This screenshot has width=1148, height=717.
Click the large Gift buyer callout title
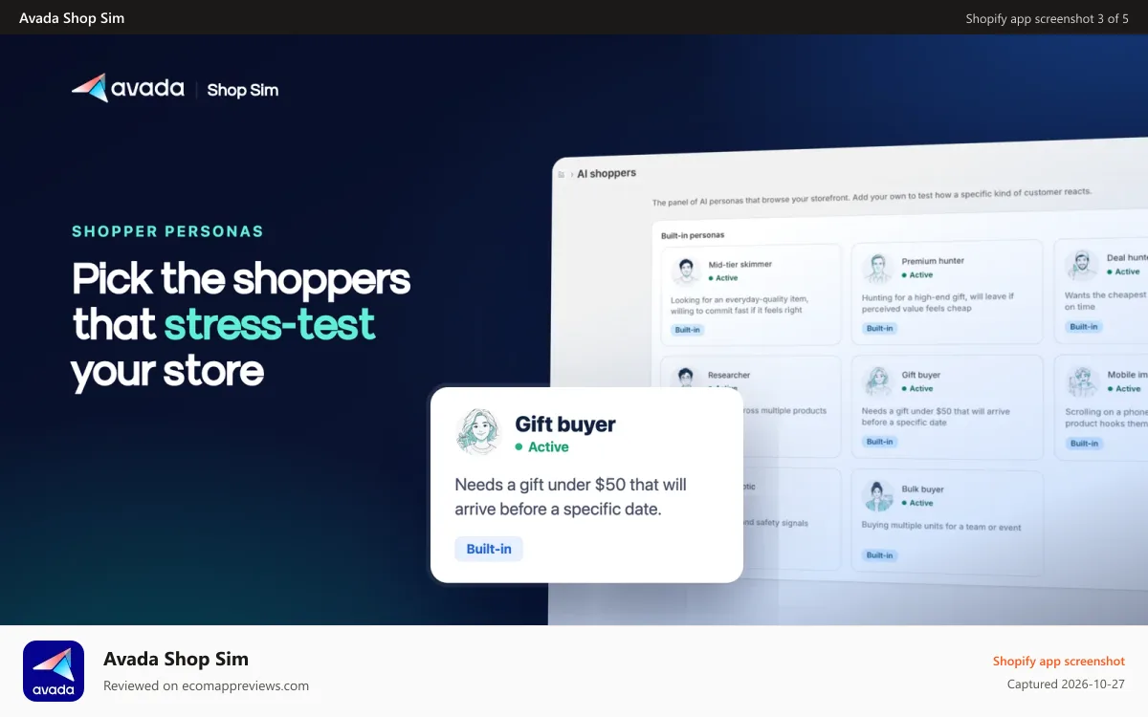[x=565, y=424]
